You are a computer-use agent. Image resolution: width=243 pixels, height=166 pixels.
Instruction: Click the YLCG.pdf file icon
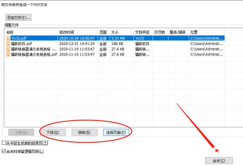[8, 38]
